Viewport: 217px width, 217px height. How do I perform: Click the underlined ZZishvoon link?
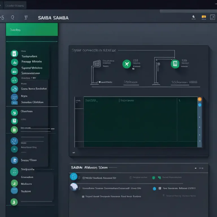131,82
